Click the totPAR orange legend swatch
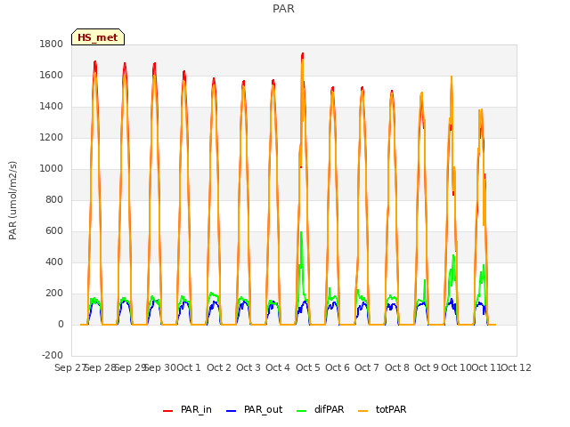Screen dimensions: 570x427 click(362, 411)
